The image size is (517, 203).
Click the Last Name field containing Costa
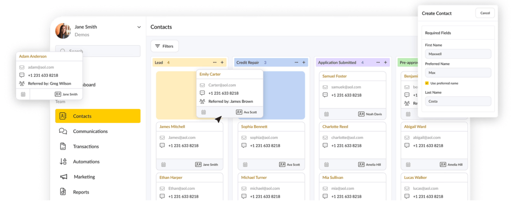pos(458,101)
